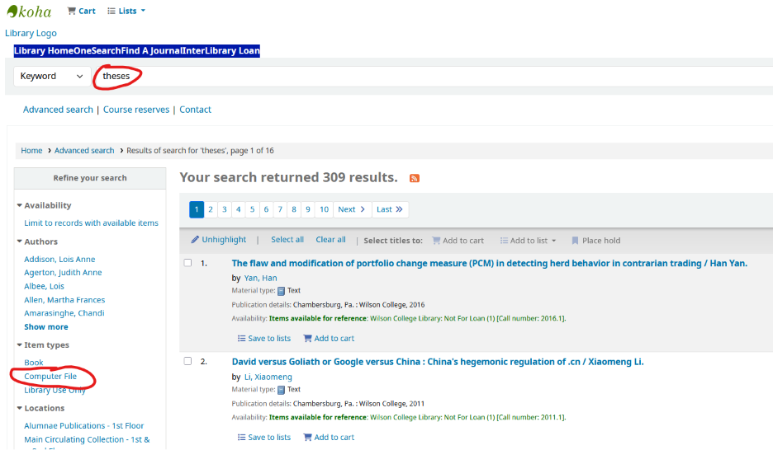The image size is (773, 450).
Task: Open Course reserves
Action: pos(136,110)
